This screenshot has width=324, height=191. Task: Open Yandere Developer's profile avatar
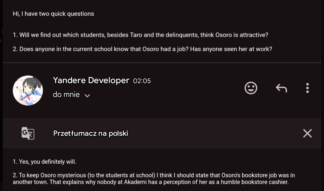[28, 91]
